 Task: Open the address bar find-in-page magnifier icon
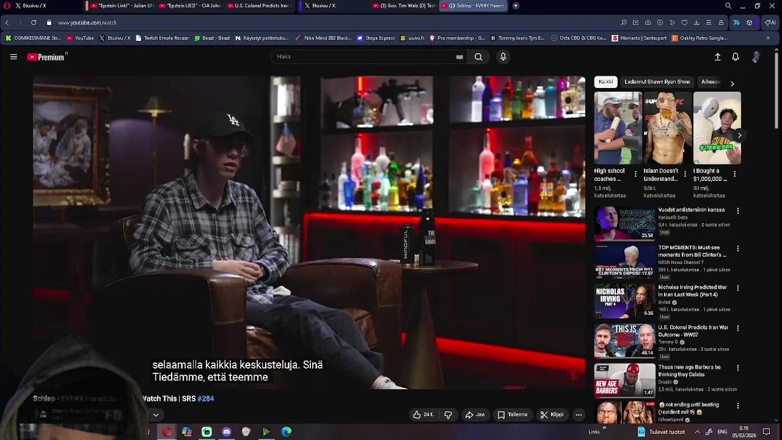623,23
